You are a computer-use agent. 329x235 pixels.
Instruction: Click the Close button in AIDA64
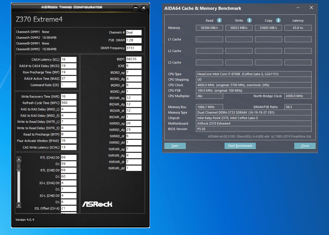click(x=305, y=146)
